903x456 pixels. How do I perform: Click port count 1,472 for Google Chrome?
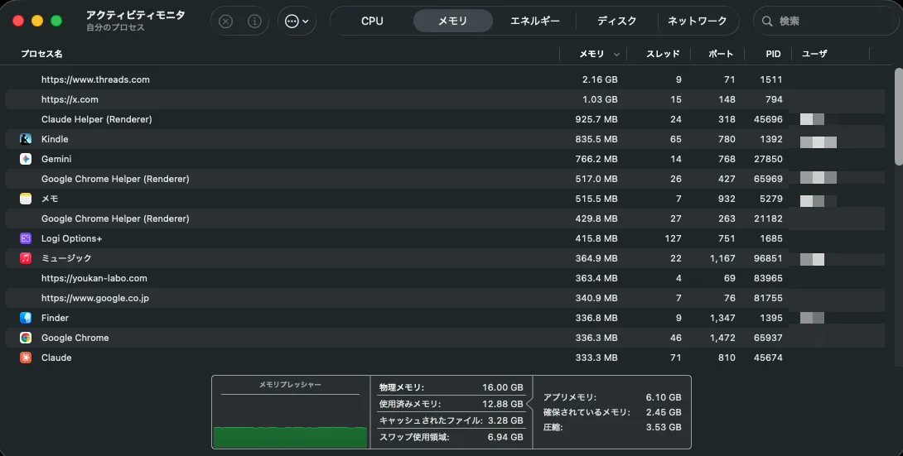(x=722, y=338)
